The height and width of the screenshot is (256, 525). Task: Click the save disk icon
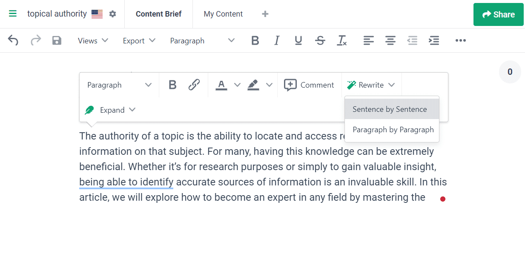(57, 40)
